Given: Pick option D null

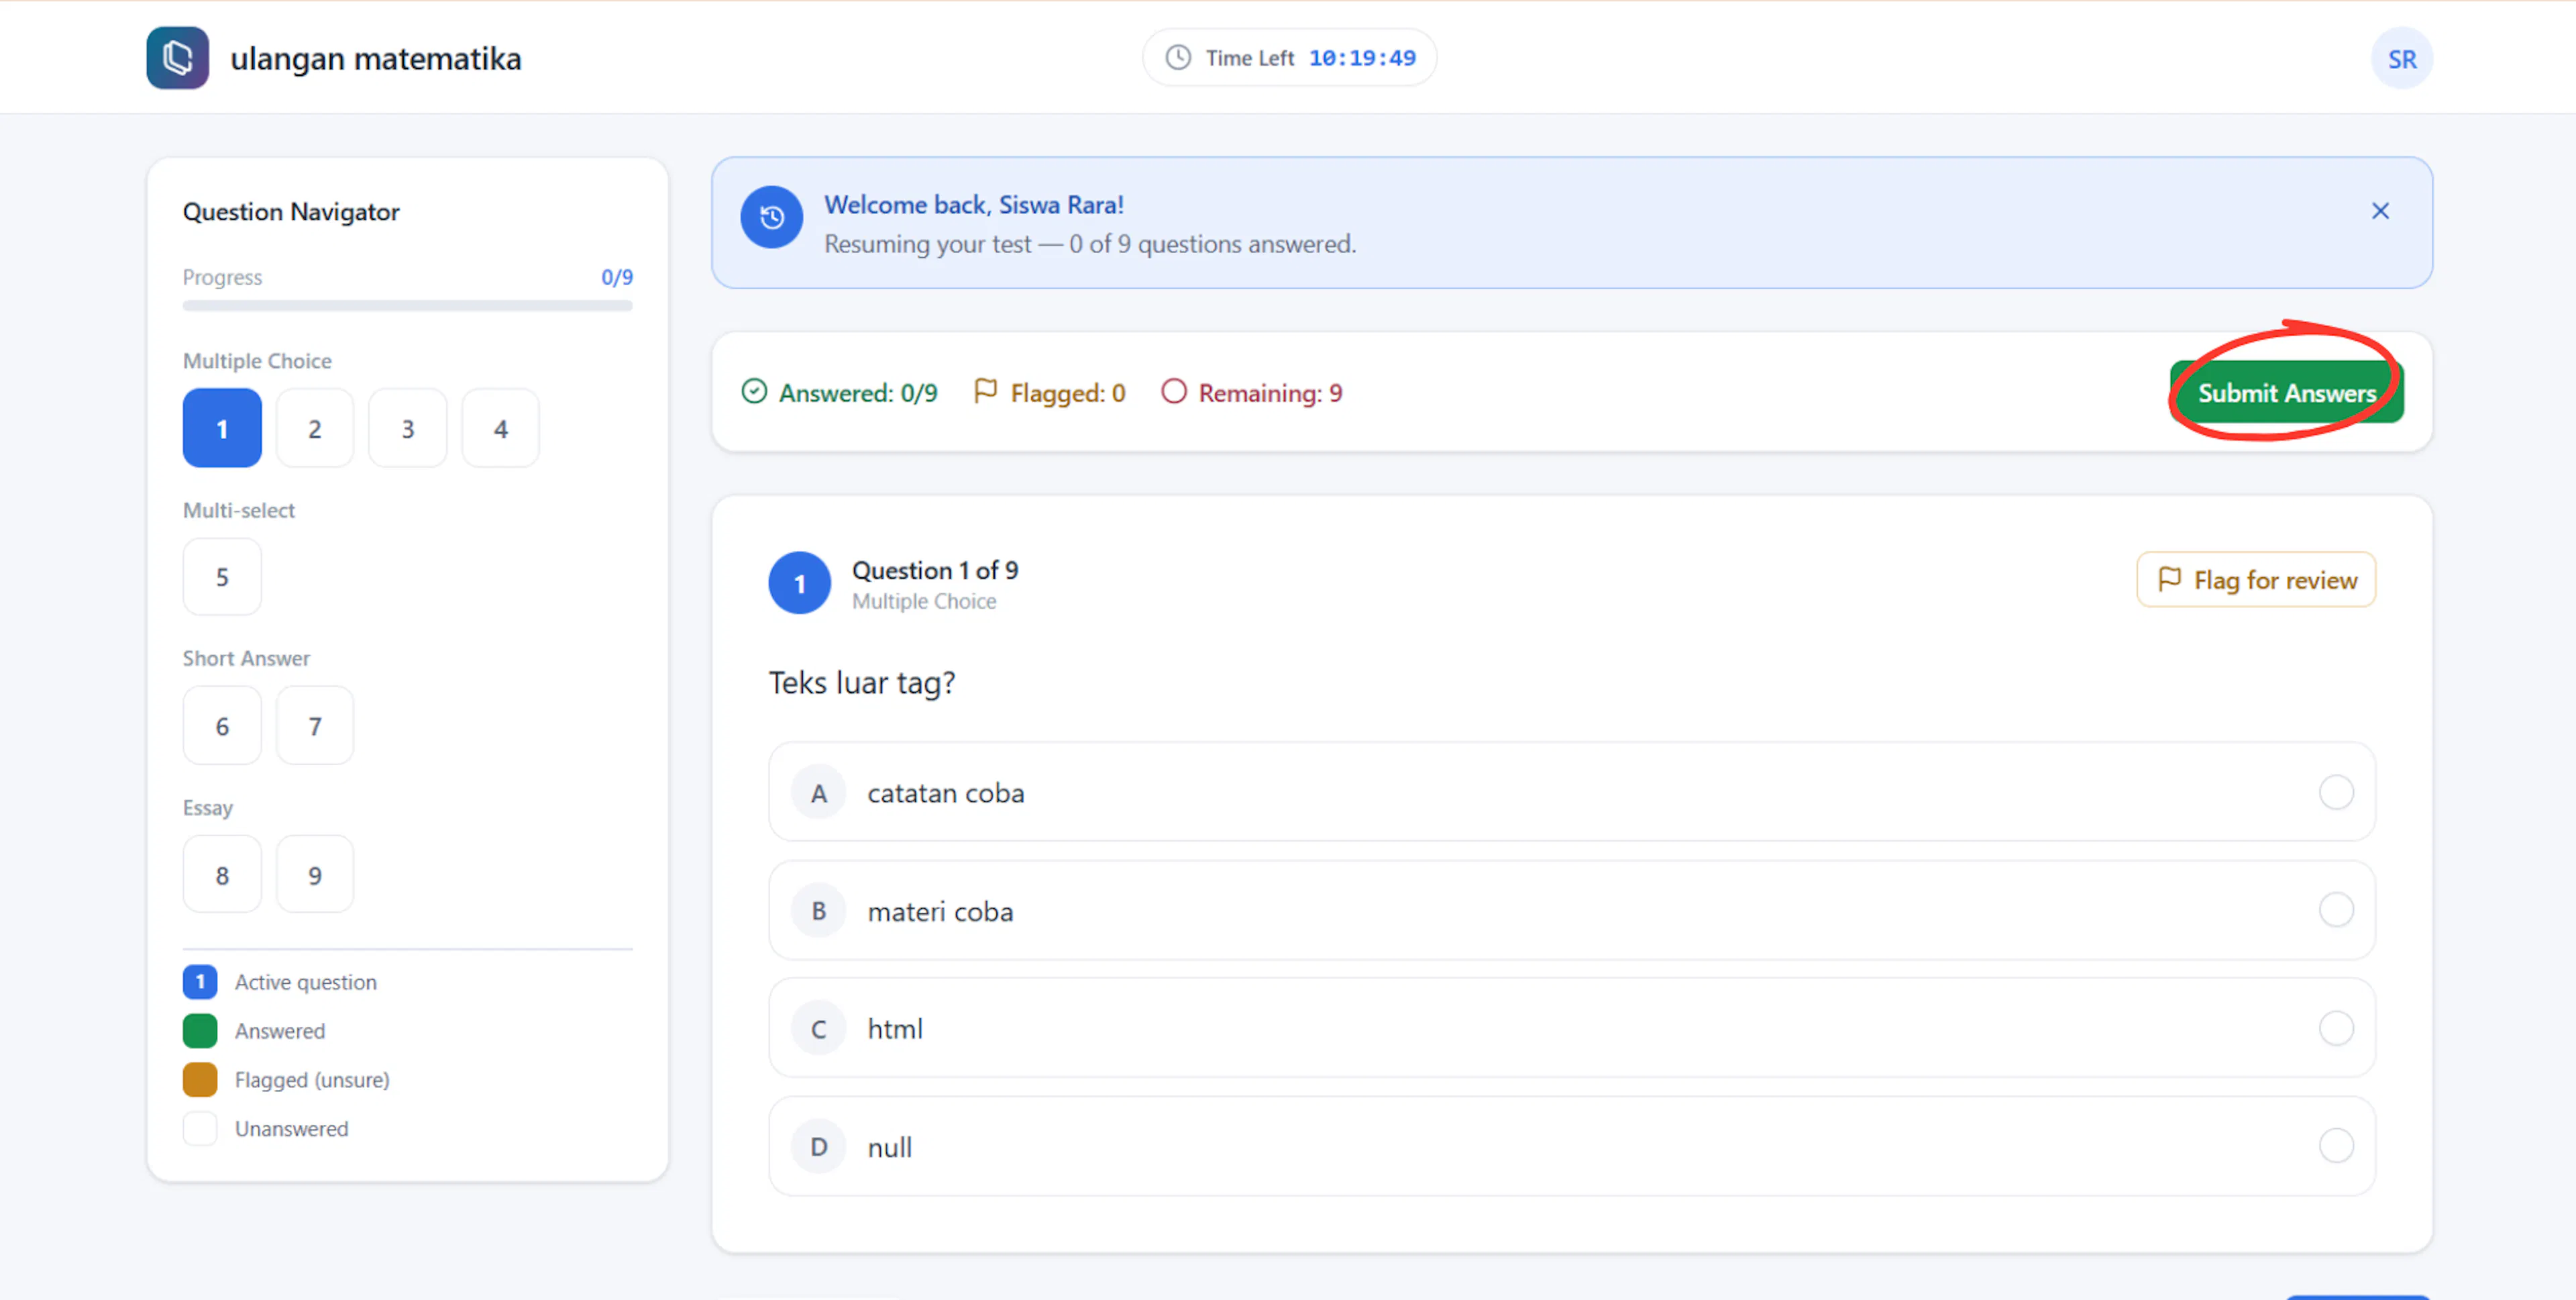Looking at the screenshot, I should point(1571,1147).
